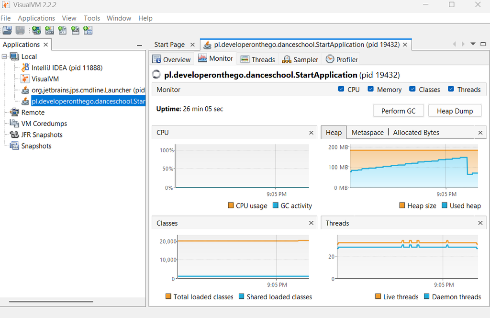The image size is (490, 318).
Task: Click the Applications panel horizontal scrollbar
Action: (x=51, y=302)
